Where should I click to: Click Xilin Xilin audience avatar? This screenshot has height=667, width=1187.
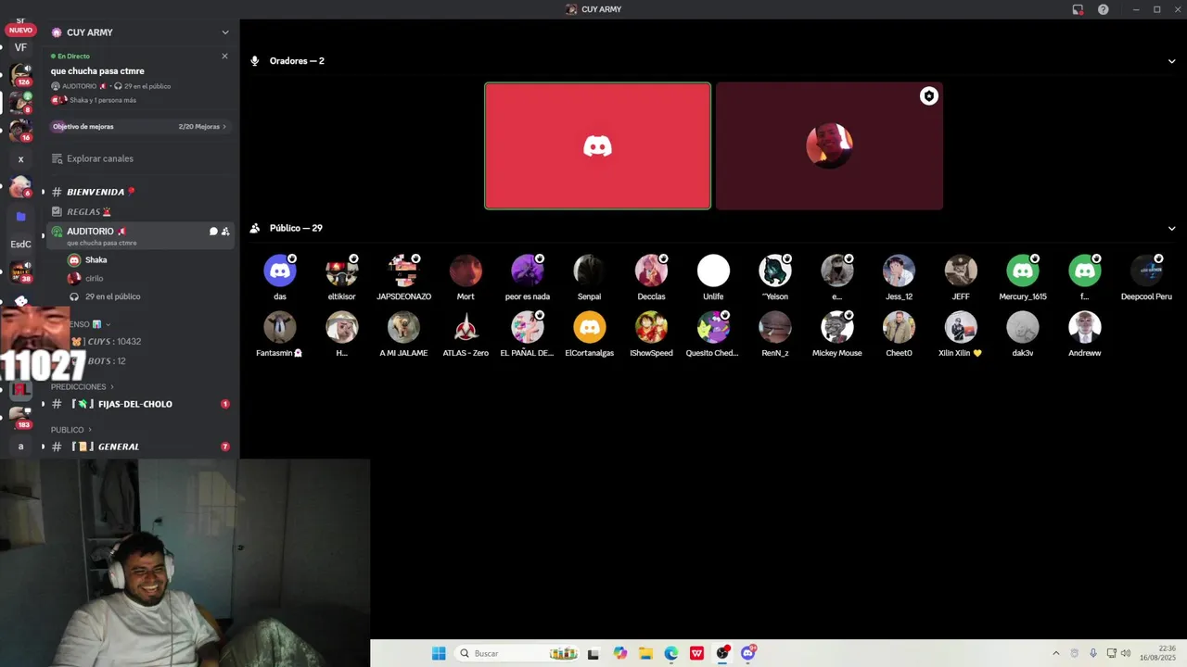pyautogui.click(x=961, y=327)
